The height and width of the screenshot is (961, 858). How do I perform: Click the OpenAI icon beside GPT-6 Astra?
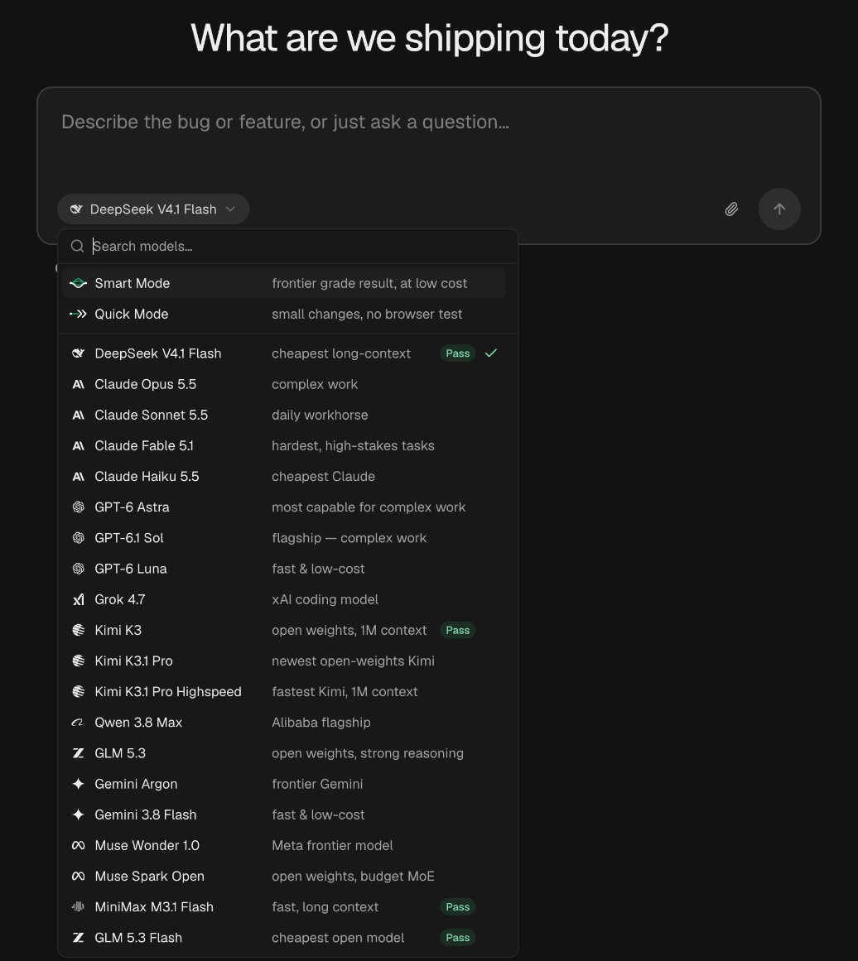[x=78, y=507]
